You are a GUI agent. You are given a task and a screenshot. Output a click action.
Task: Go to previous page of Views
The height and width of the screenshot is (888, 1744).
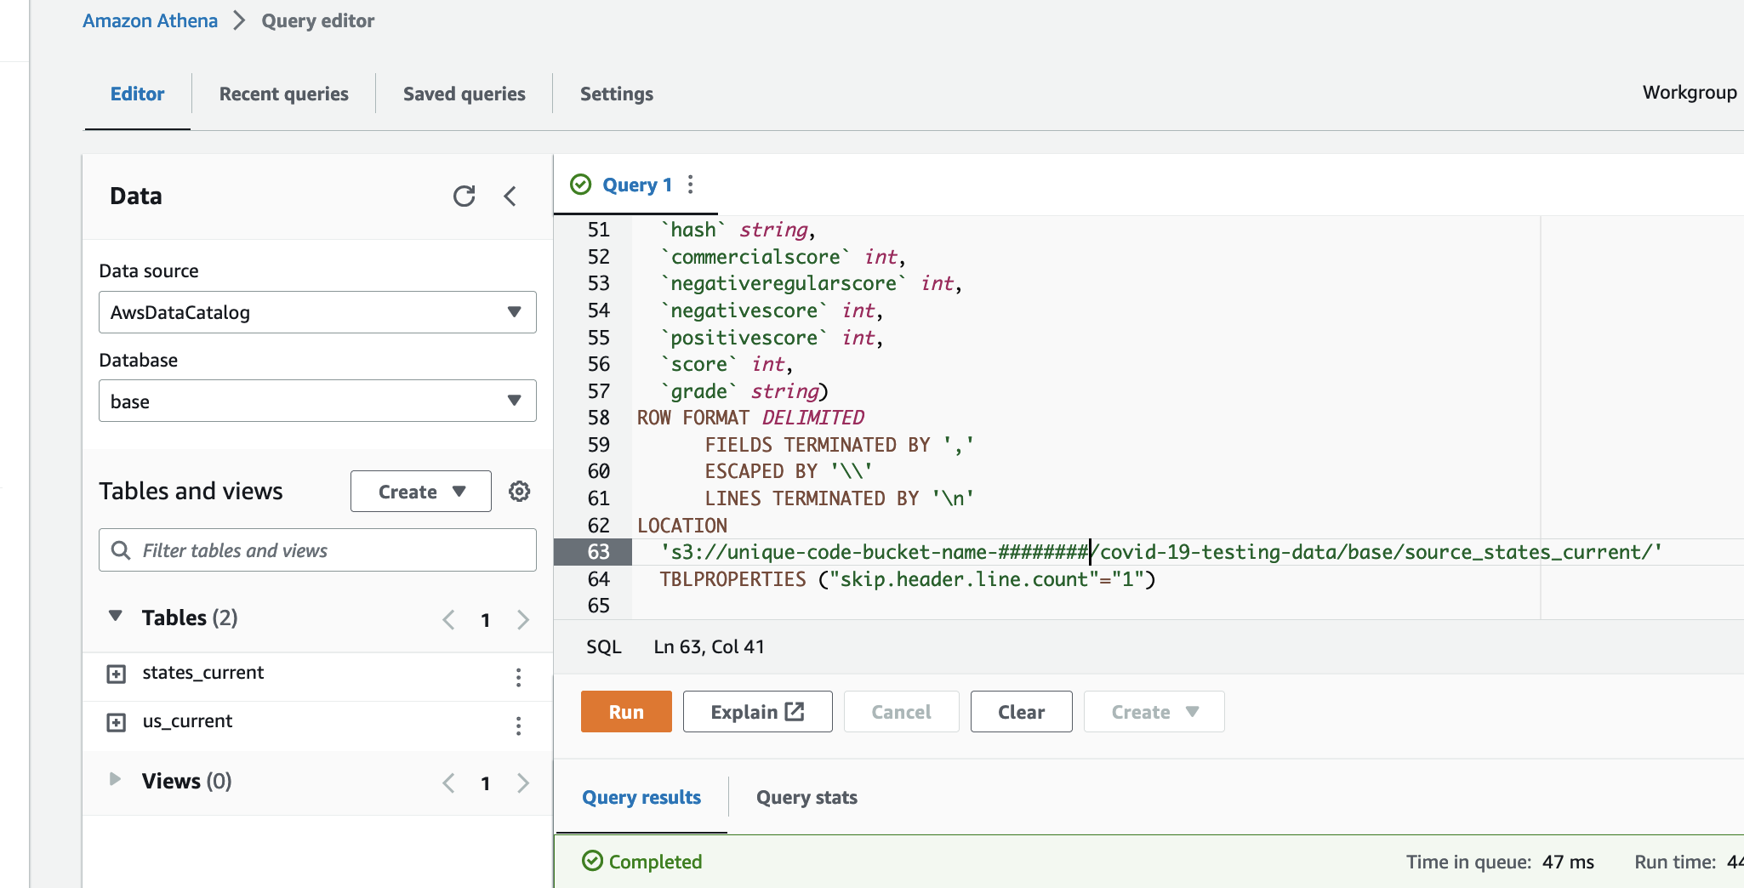[x=449, y=783]
